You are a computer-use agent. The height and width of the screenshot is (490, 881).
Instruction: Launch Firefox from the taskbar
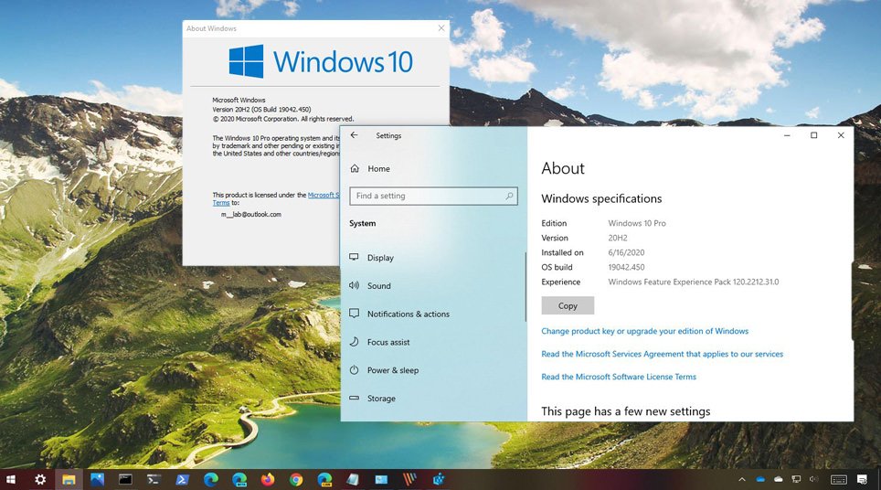tap(267, 479)
